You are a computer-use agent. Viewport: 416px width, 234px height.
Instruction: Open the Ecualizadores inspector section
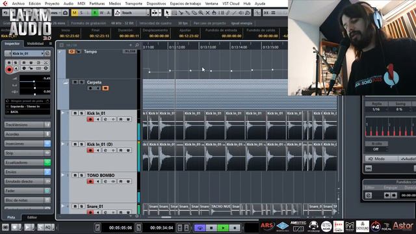pyautogui.click(x=27, y=162)
